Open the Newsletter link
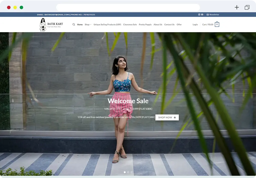The width and height of the screenshot is (256, 178). pyautogui.click(x=213, y=14)
